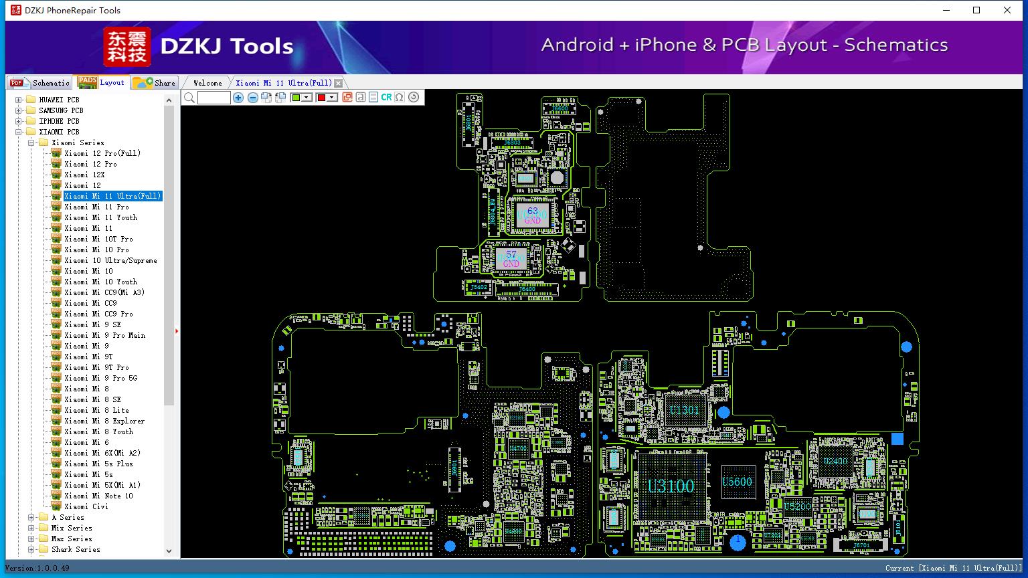Switch to the Welcome document tab
The image size is (1028, 578).
click(x=207, y=83)
